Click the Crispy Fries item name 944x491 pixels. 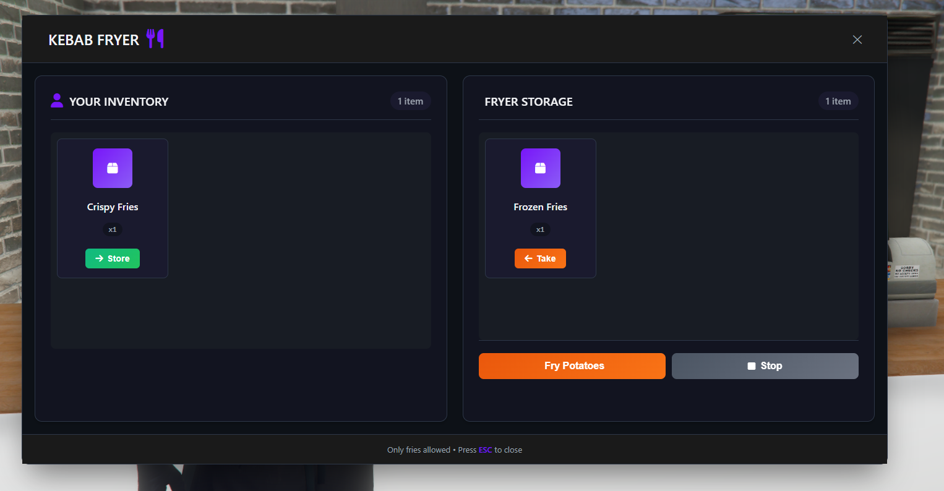coord(113,207)
